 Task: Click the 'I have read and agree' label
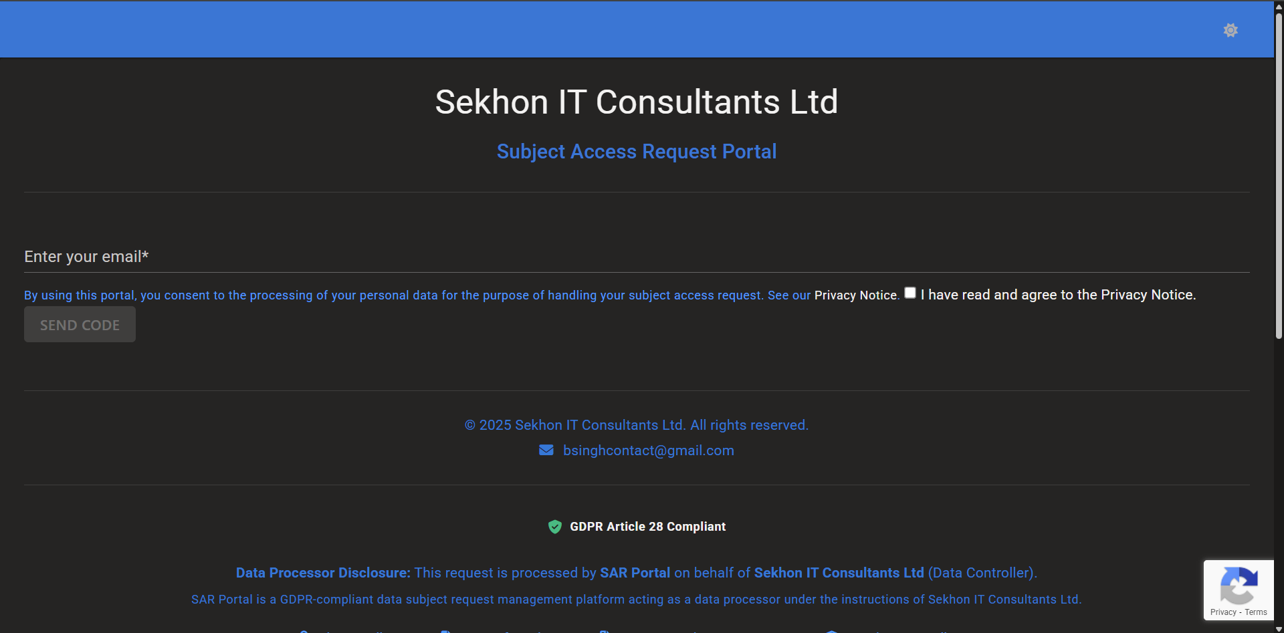coord(1058,295)
